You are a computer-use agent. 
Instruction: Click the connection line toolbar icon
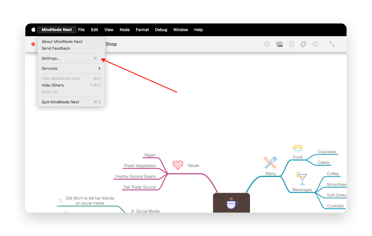coord(332,44)
